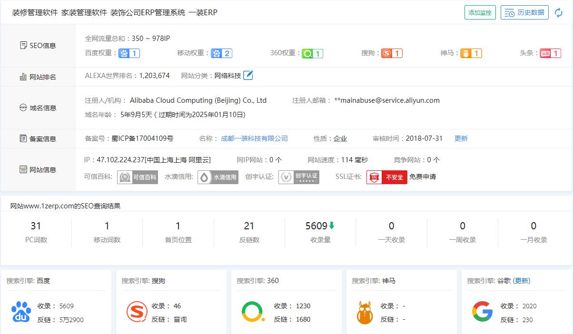Image resolution: width=573 pixels, height=334 pixels.
Task: Click the 水滴信用 badge
Action: (x=218, y=177)
